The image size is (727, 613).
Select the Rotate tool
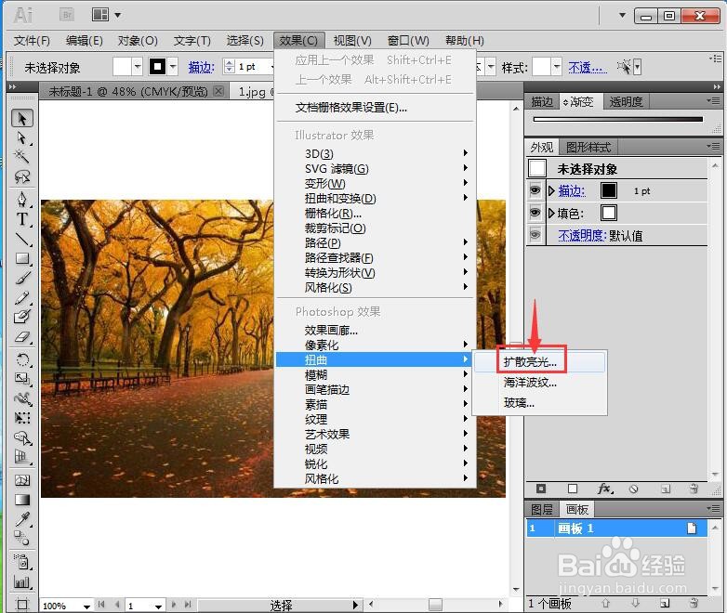pos(21,359)
